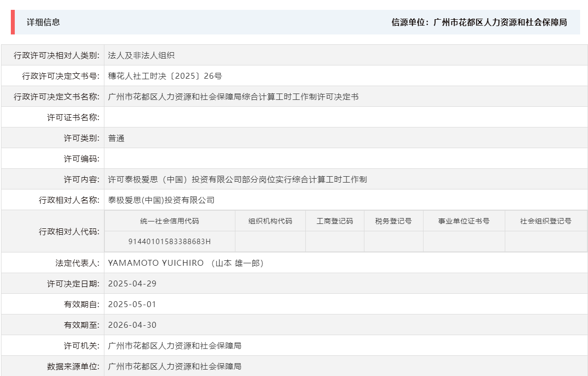点击「许可证书名称」空白单元格

pos(197,117)
